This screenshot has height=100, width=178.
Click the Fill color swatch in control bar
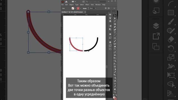pyautogui.click(x=73, y=8)
